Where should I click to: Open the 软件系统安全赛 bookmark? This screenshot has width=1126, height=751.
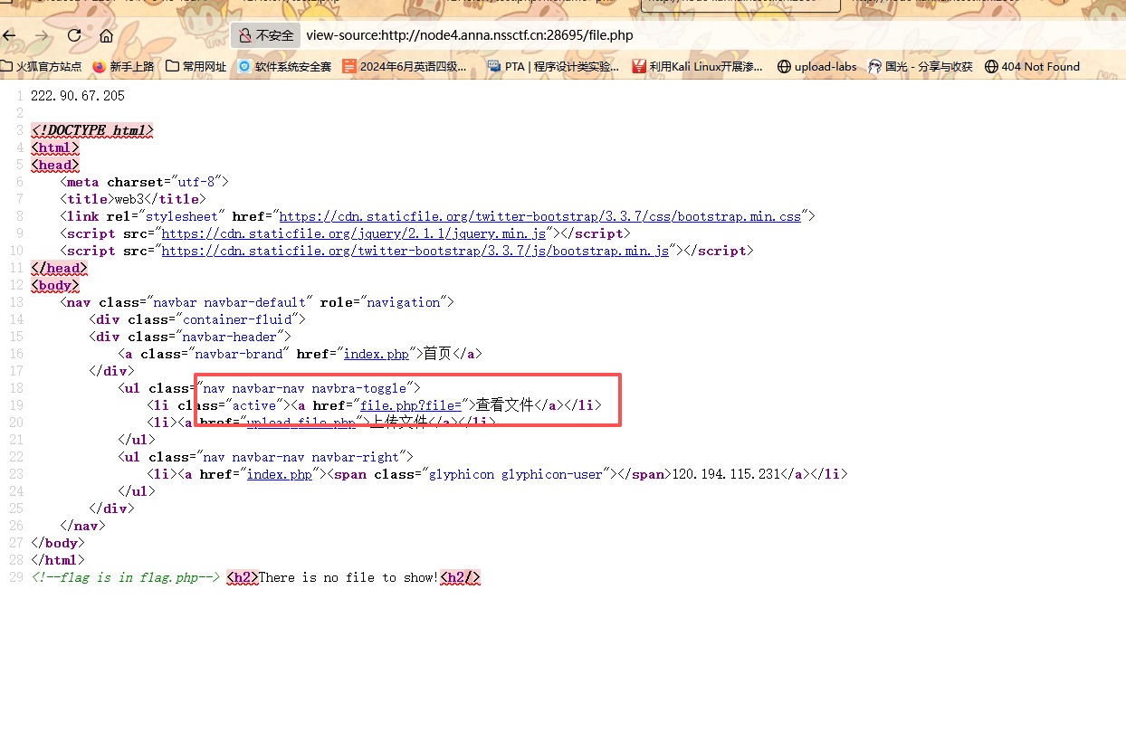click(285, 66)
